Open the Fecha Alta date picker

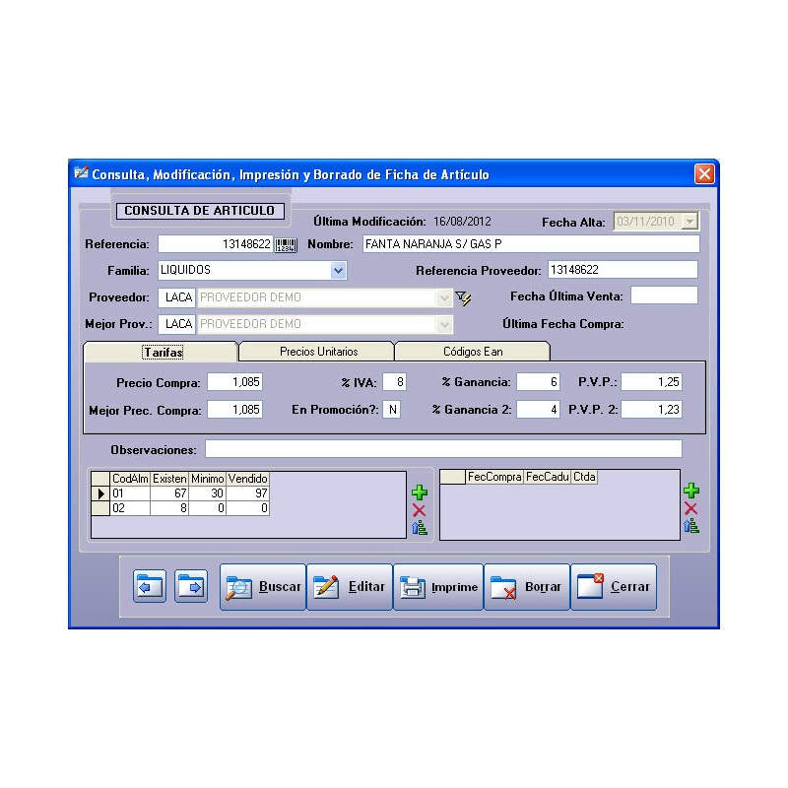[689, 222]
